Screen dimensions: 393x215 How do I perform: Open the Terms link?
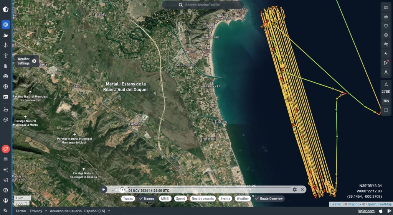(x=21, y=211)
